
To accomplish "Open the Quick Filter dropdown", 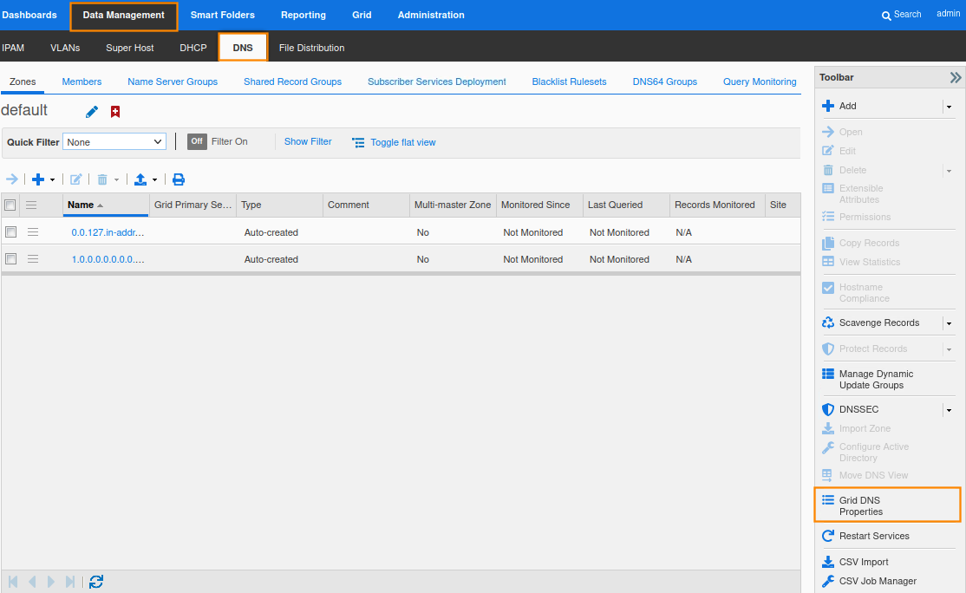I will pos(114,141).
